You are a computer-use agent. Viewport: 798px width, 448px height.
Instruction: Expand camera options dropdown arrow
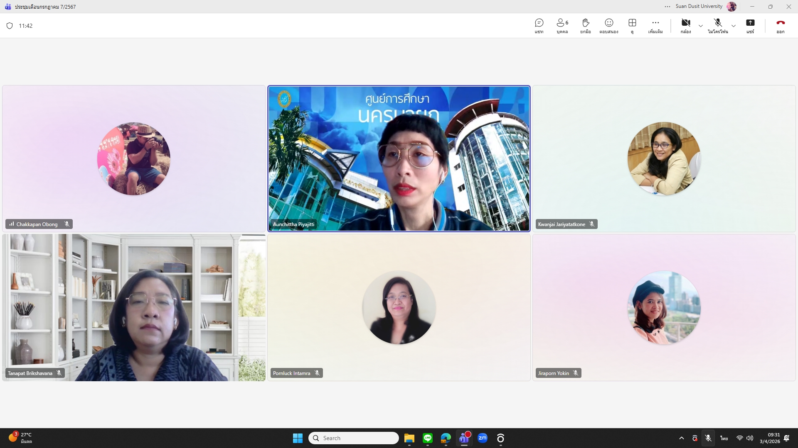click(701, 26)
